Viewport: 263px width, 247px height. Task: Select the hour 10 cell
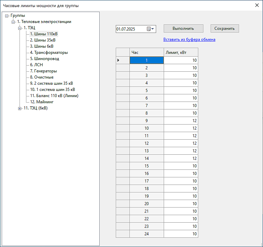point(147,128)
